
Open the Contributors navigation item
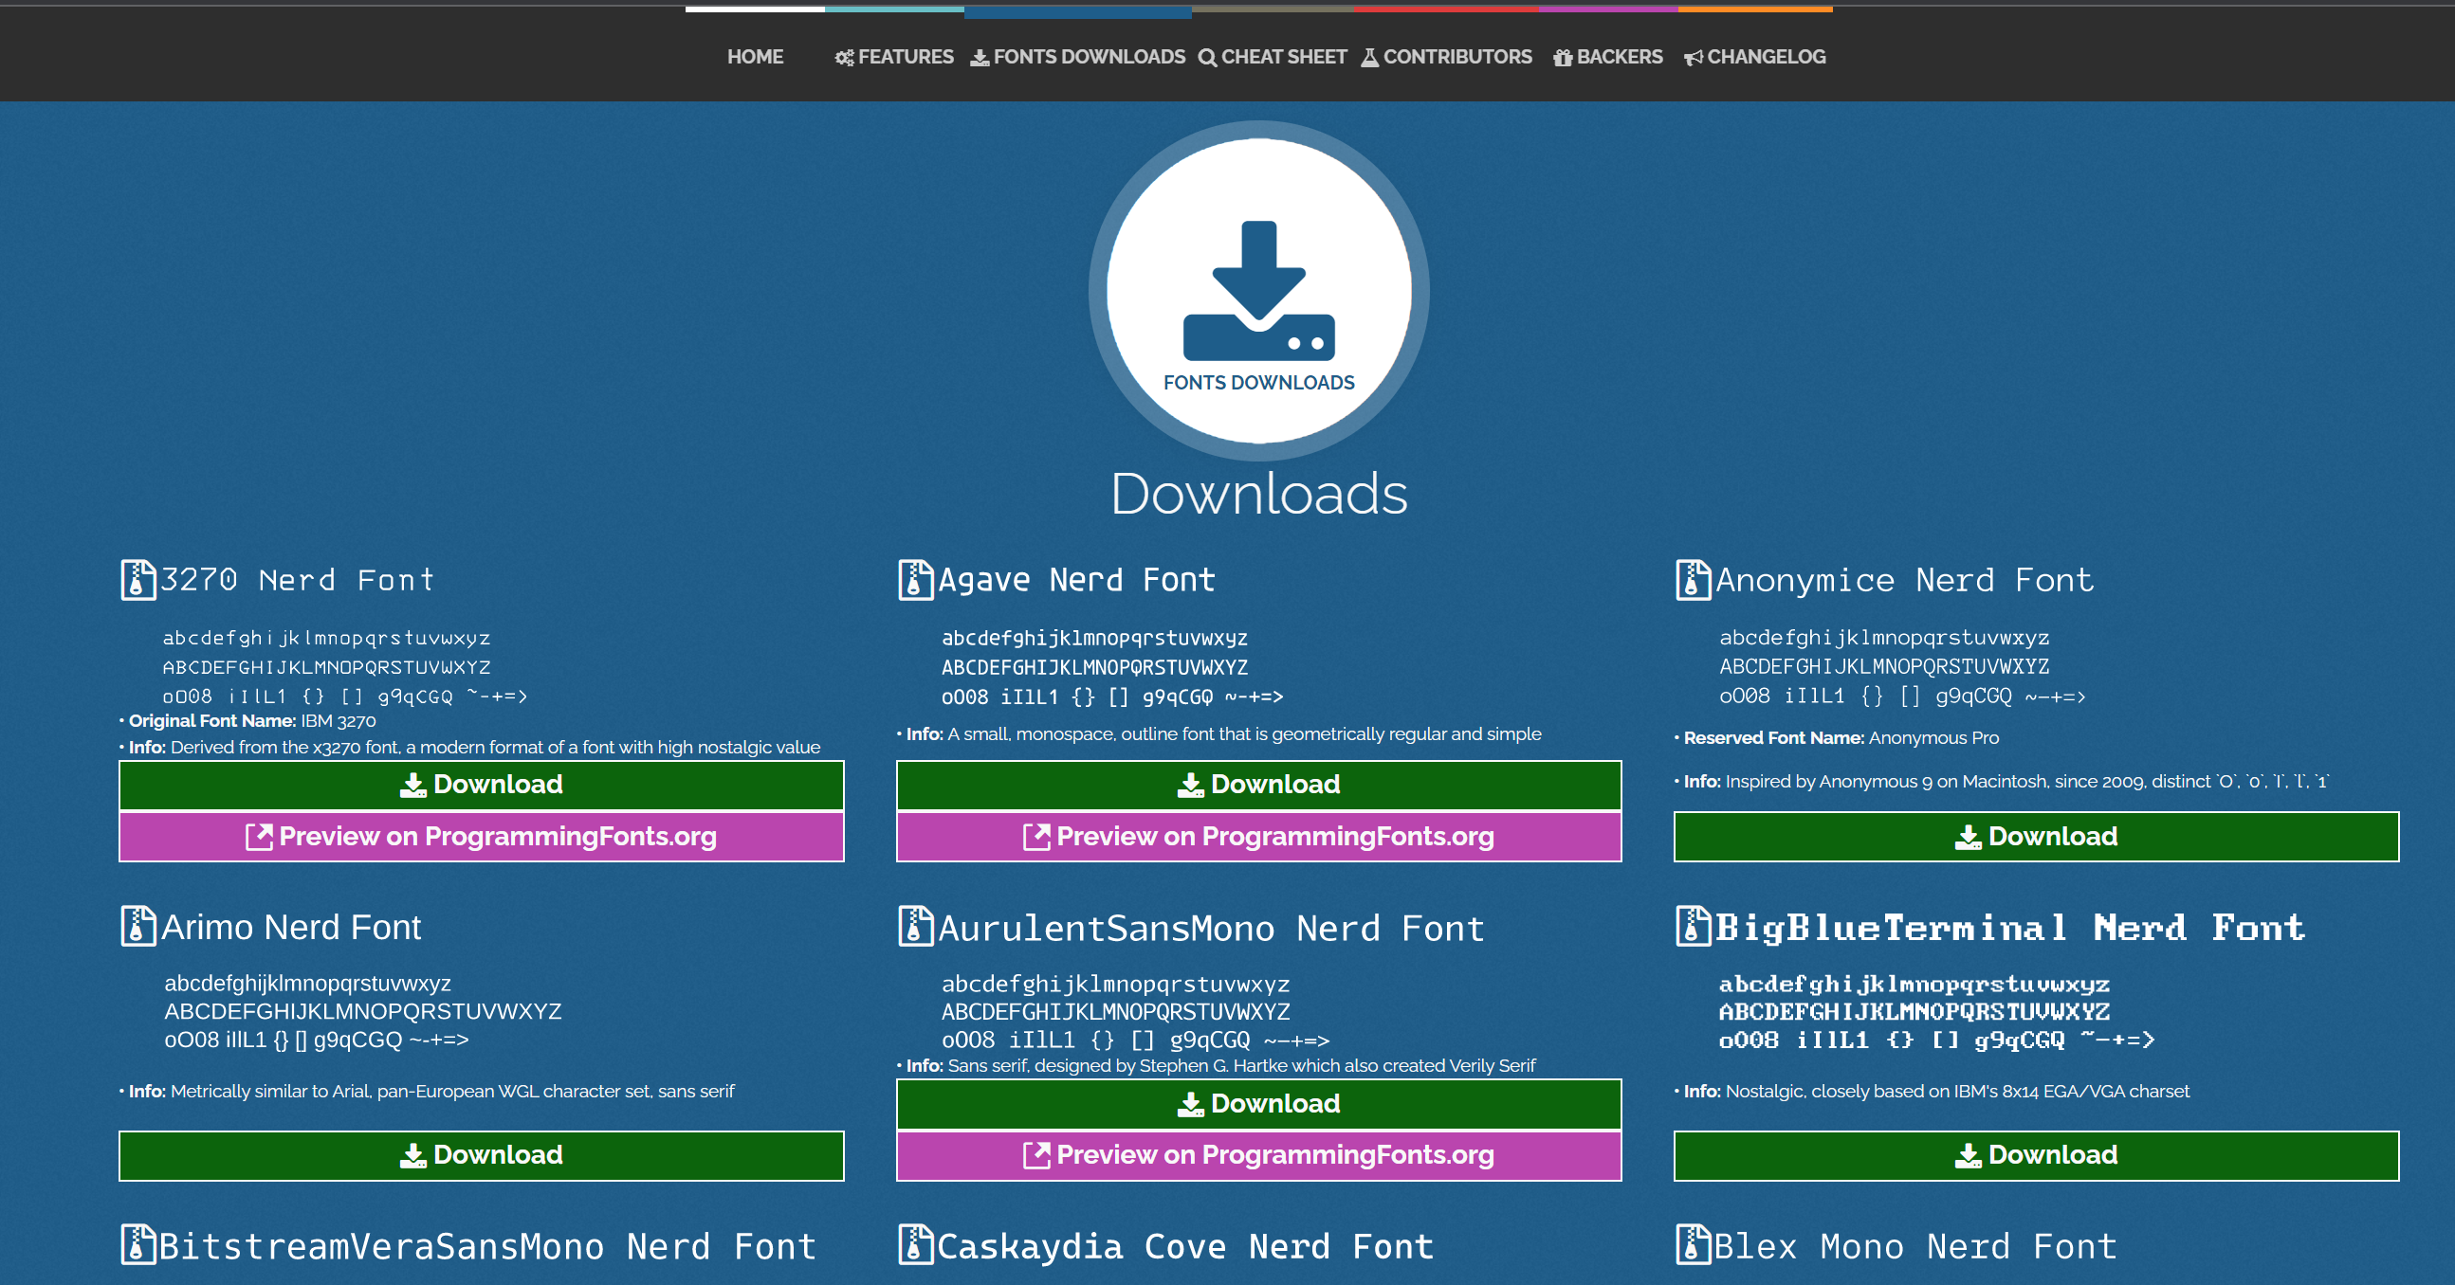[1446, 57]
